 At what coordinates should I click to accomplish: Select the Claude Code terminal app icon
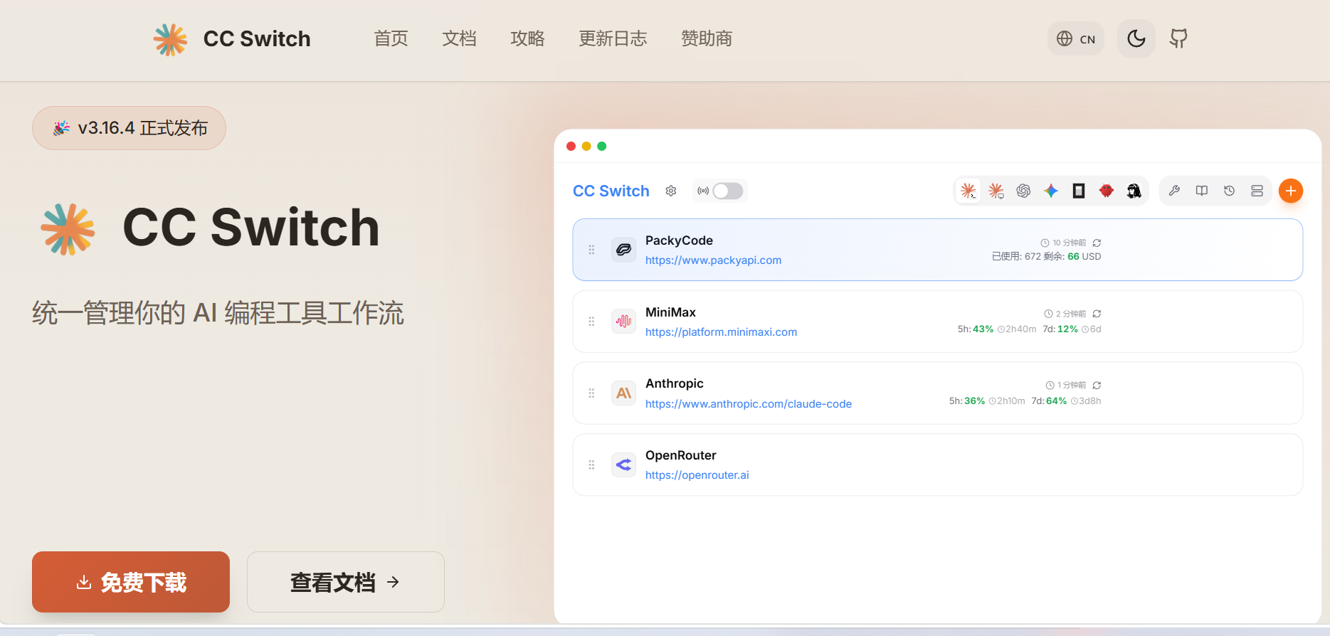969,191
